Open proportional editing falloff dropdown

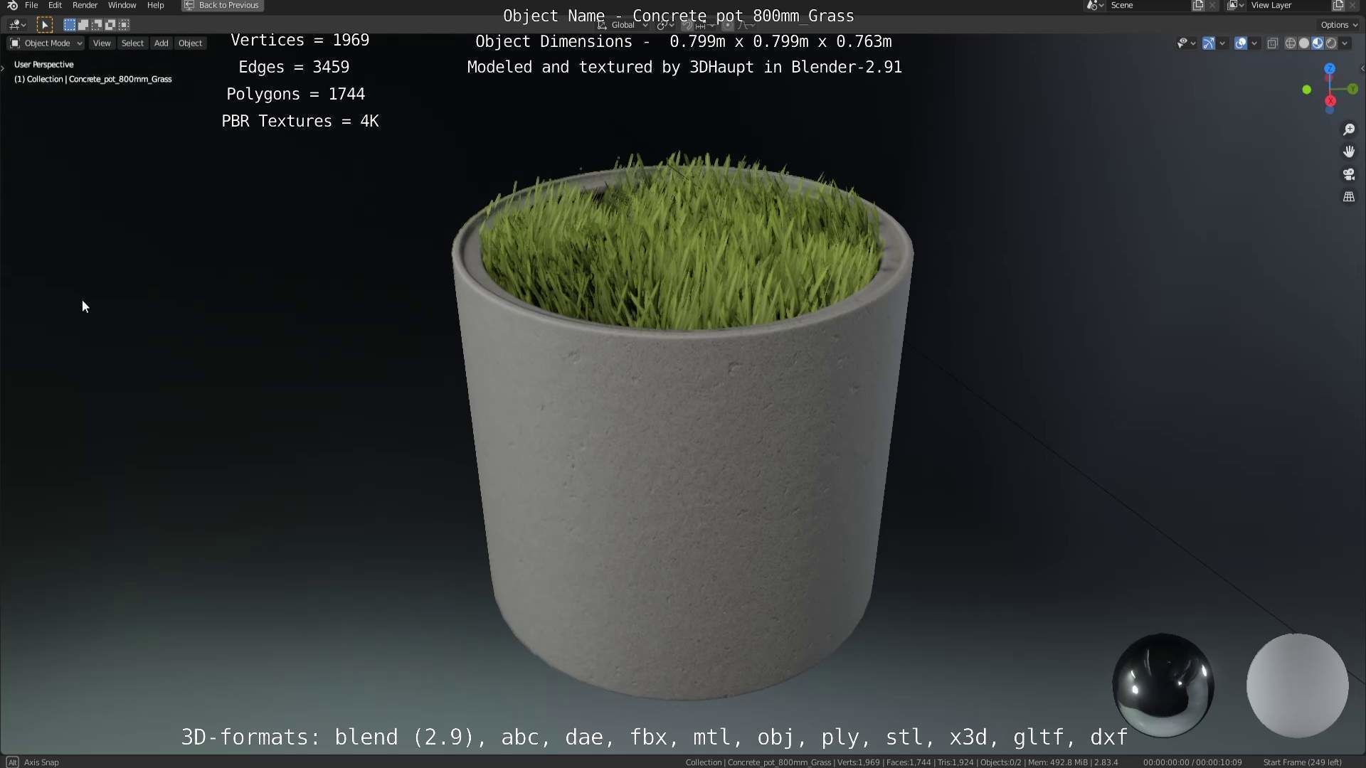click(x=746, y=25)
